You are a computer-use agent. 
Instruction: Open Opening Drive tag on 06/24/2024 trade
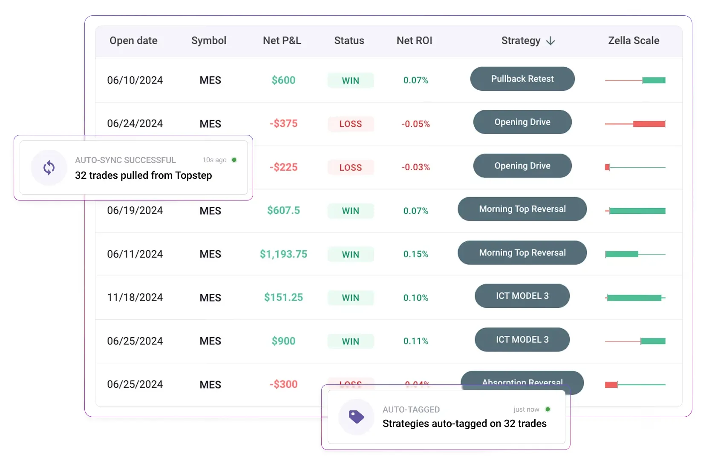(522, 122)
